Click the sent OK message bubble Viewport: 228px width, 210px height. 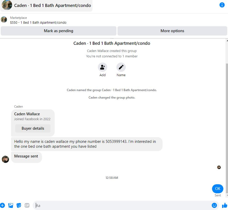pyautogui.click(x=217, y=189)
